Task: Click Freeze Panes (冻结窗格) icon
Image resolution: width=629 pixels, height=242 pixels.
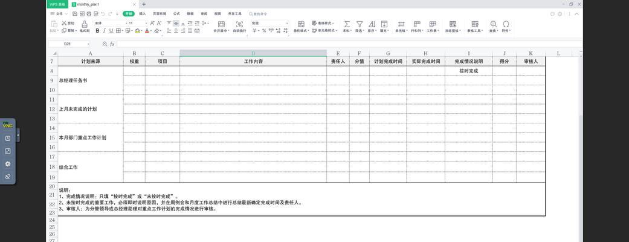Action: (x=453, y=24)
